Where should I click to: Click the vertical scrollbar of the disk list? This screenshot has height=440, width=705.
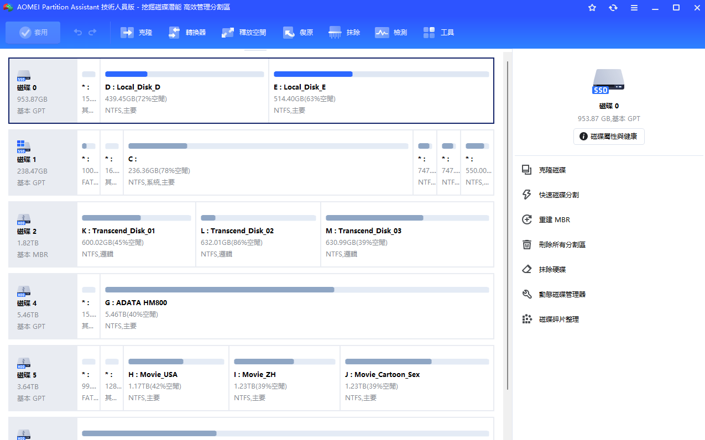pyautogui.click(x=508, y=227)
